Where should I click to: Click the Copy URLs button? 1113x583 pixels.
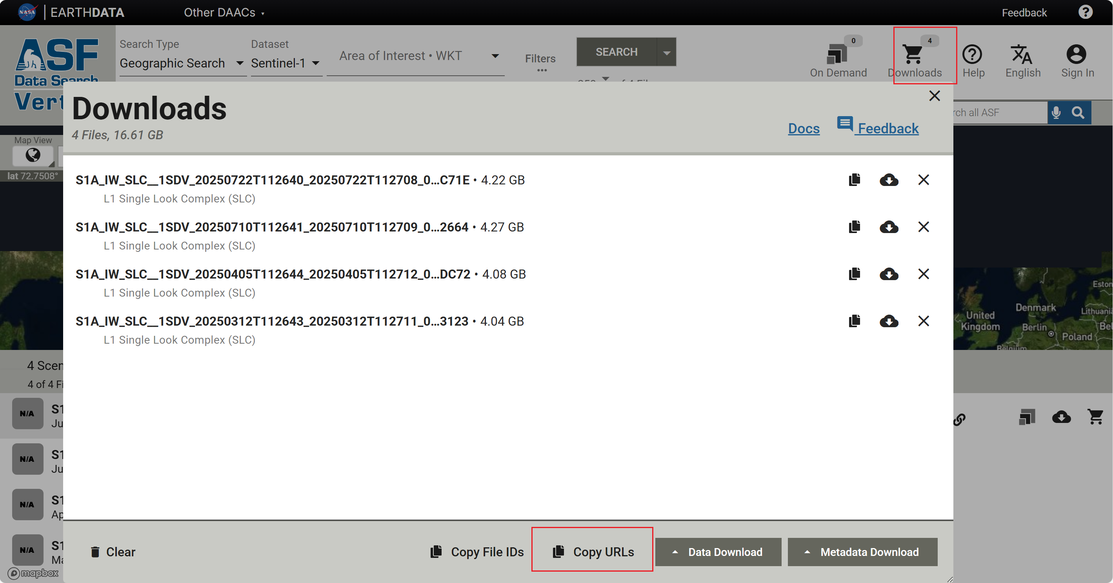pos(592,552)
